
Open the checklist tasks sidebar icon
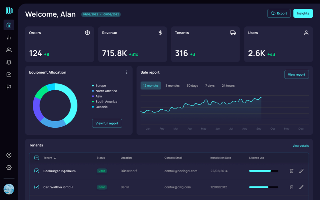point(9,75)
